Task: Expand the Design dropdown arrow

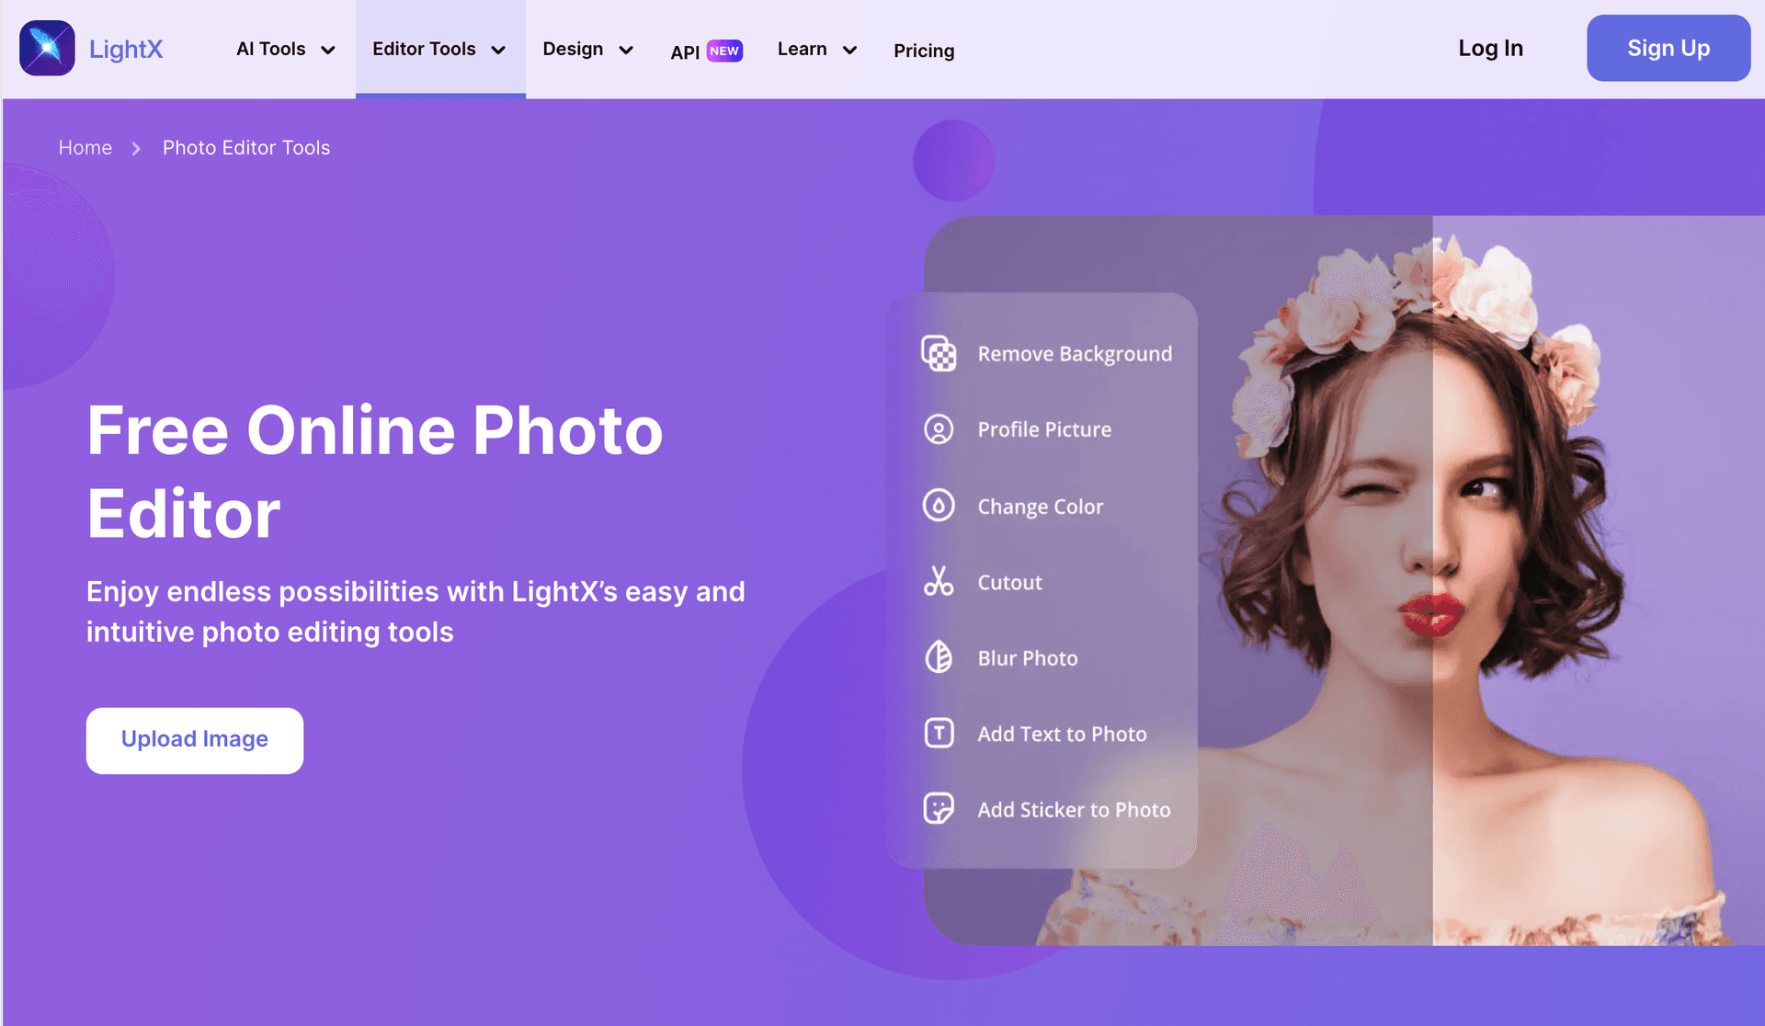Action: pos(626,51)
